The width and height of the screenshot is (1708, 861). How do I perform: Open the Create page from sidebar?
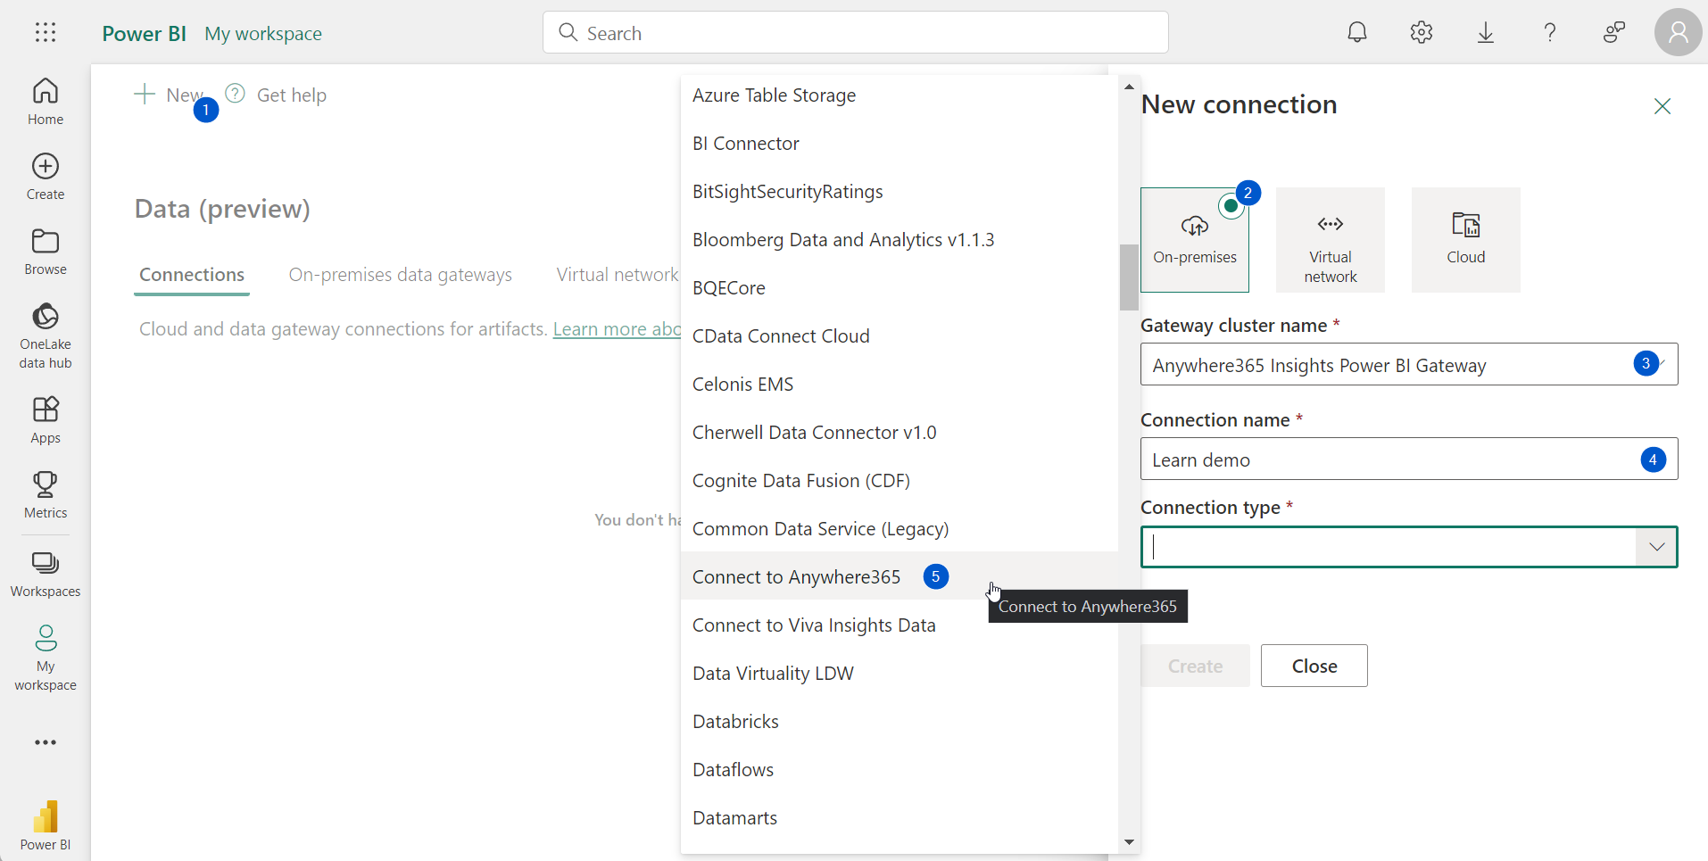point(46,177)
